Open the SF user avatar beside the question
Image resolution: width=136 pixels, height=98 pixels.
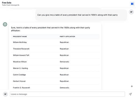(131, 12)
